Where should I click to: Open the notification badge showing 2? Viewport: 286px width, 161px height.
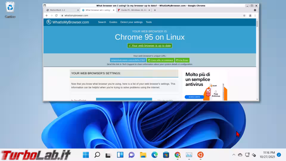[279, 155]
